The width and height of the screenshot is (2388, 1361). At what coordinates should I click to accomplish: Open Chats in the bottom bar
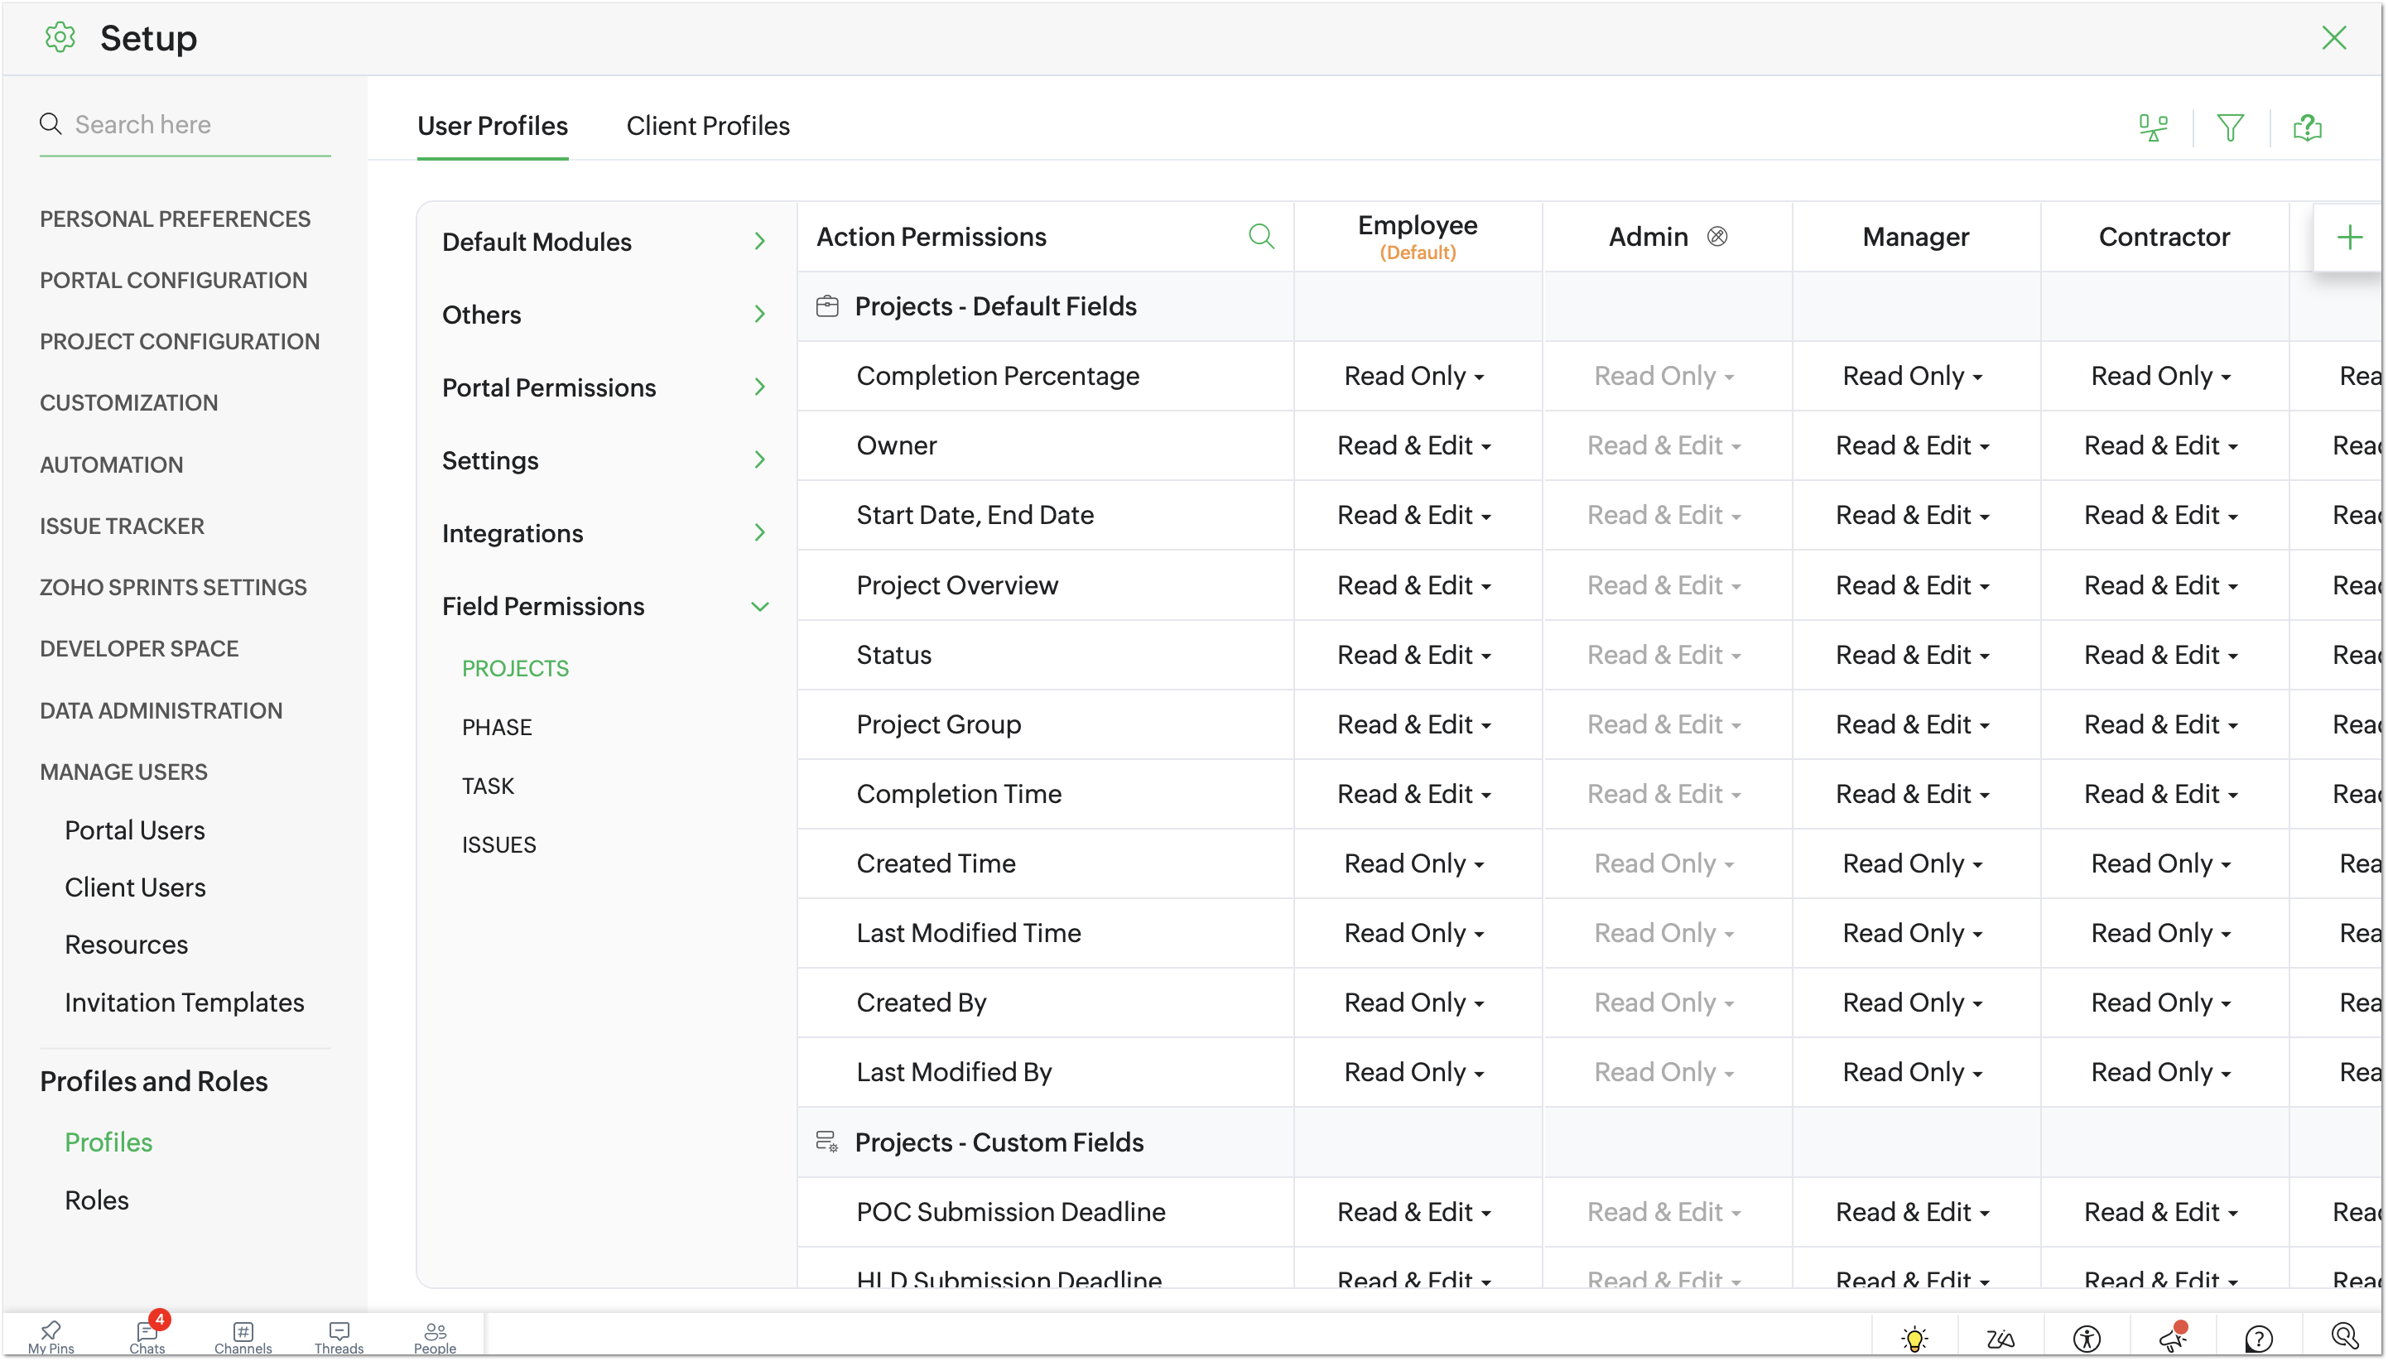[x=147, y=1336]
